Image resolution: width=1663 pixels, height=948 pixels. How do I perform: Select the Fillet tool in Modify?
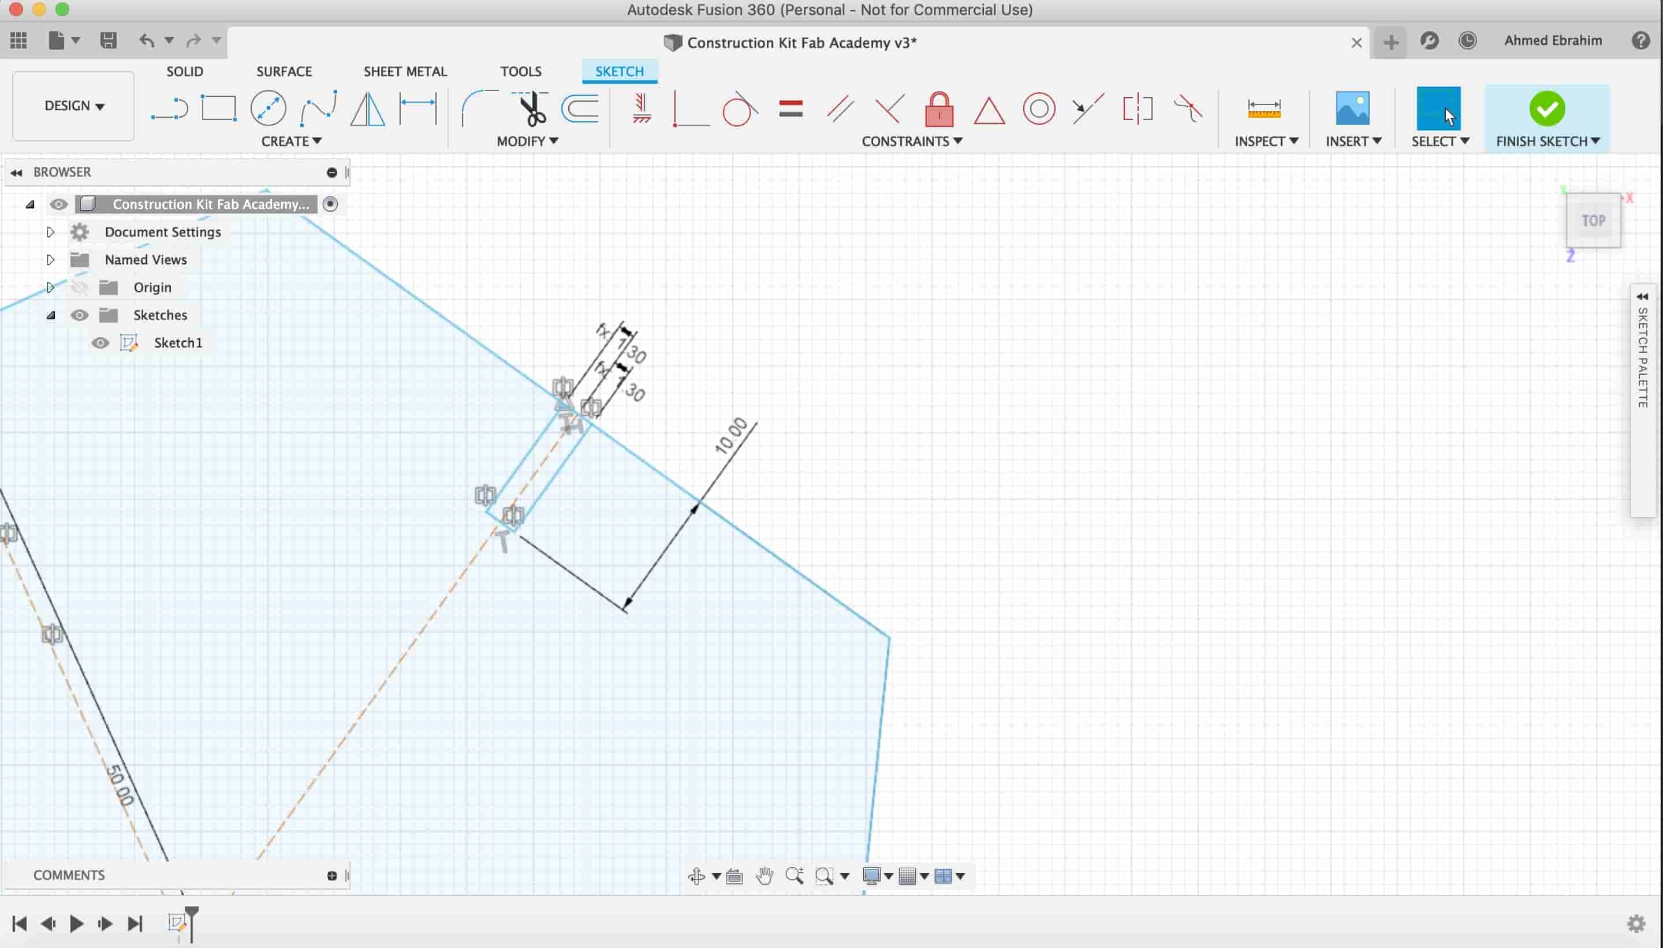click(479, 108)
